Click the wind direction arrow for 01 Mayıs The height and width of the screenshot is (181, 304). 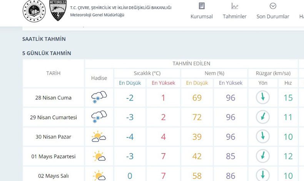pyautogui.click(x=263, y=156)
